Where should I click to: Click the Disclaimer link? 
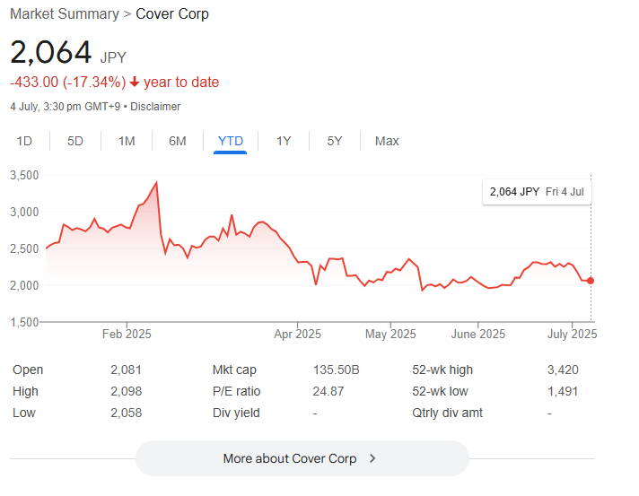pos(157,107)
